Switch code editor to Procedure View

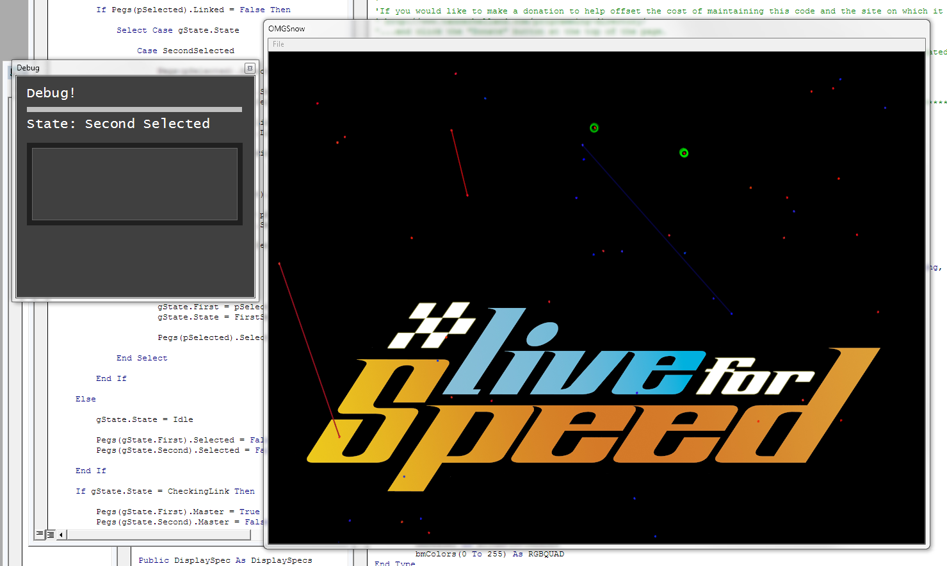click(40, 534)
